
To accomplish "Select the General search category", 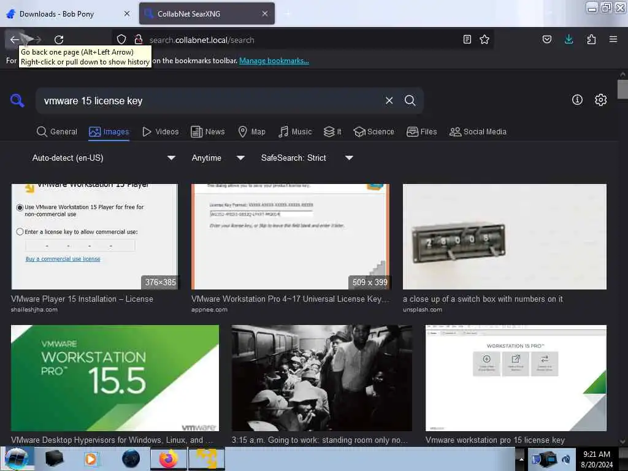I will (x=56, y=132).
